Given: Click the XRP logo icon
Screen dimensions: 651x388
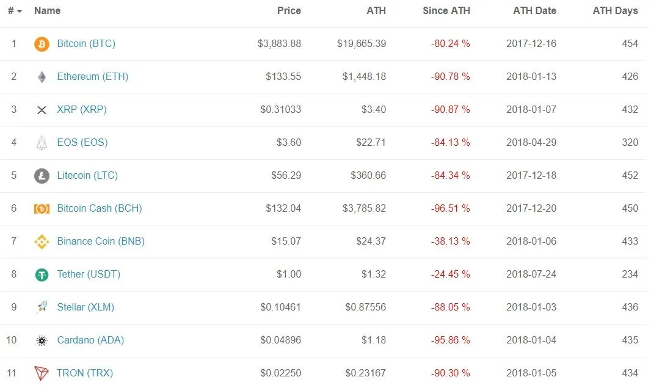Looking at the screenshot, I should (42, 110).
